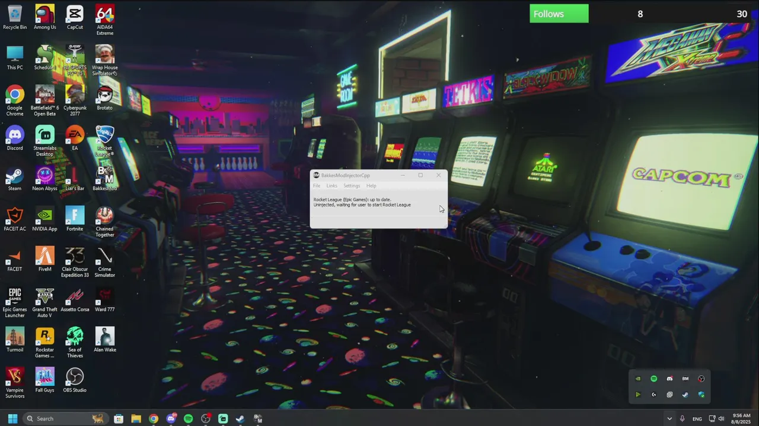This screenshot has width=759, height=426.
Task: Select the Clair Obscur Expedition 33 icon
Action: tap(75, 262)
